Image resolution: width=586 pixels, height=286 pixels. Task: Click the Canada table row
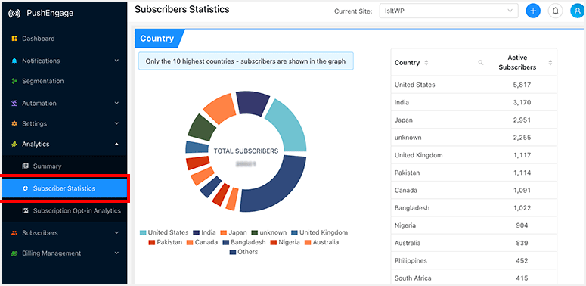click(x=474, y=191)
